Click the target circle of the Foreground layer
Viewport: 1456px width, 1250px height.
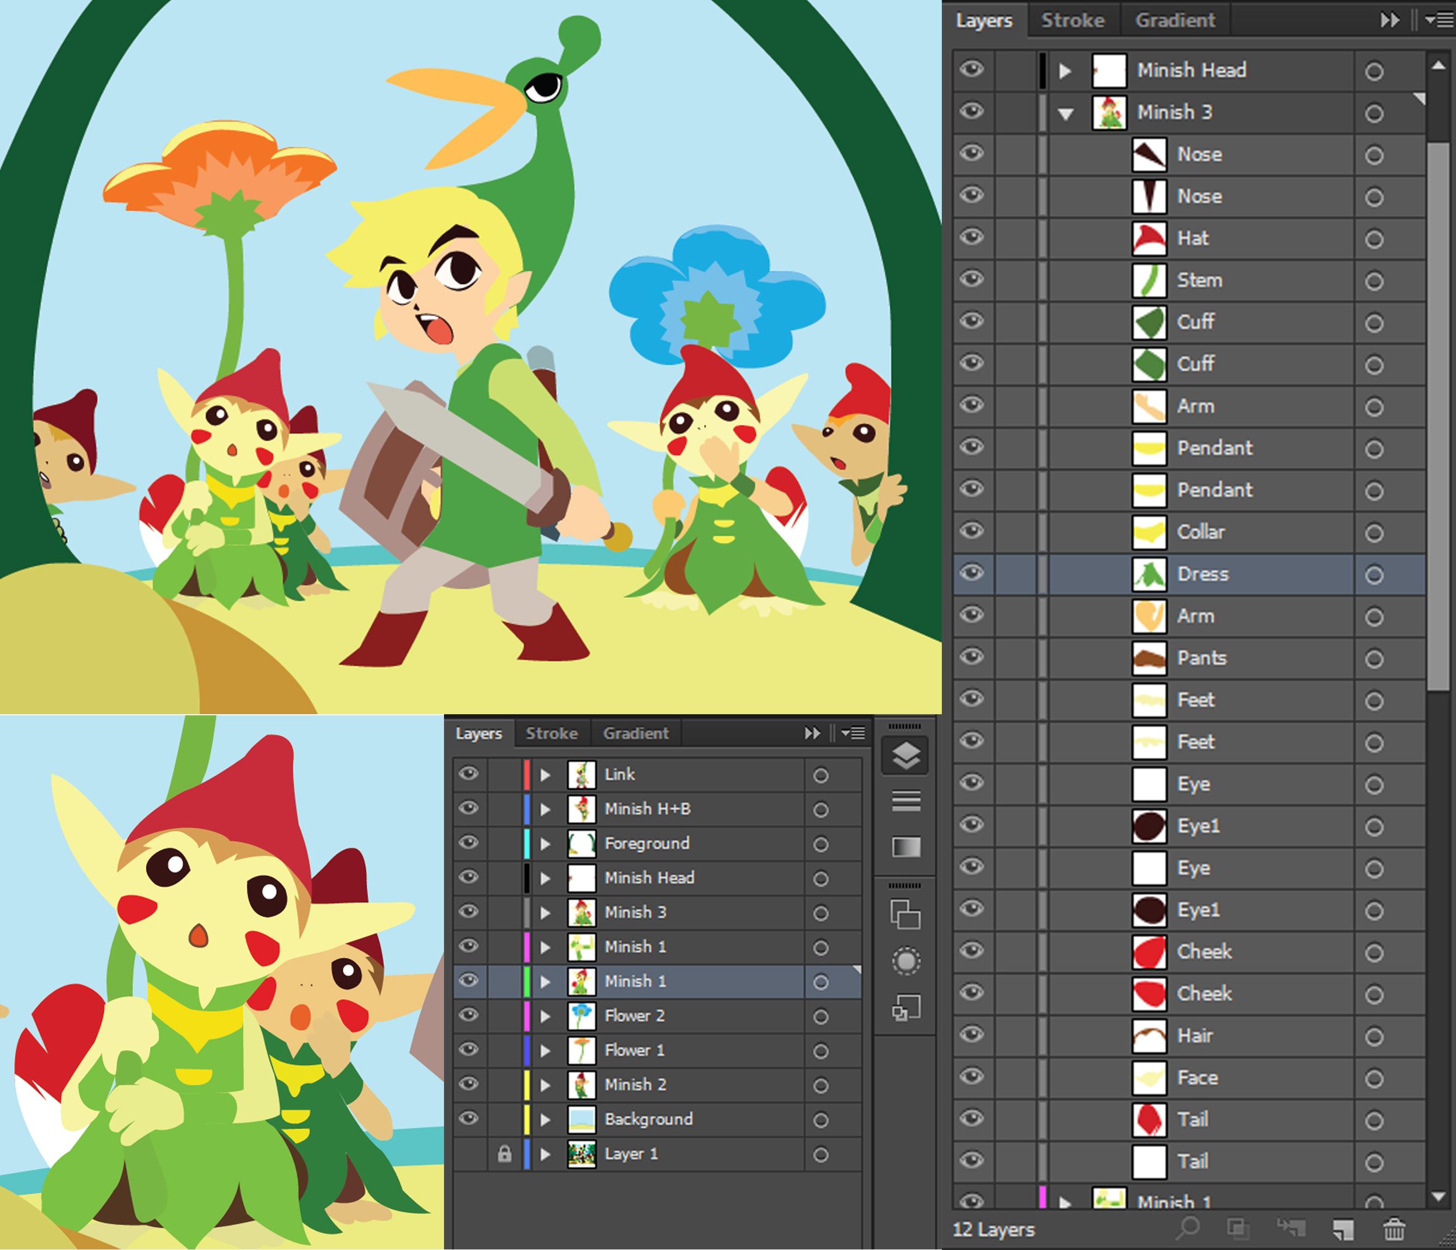pos(820,845)
